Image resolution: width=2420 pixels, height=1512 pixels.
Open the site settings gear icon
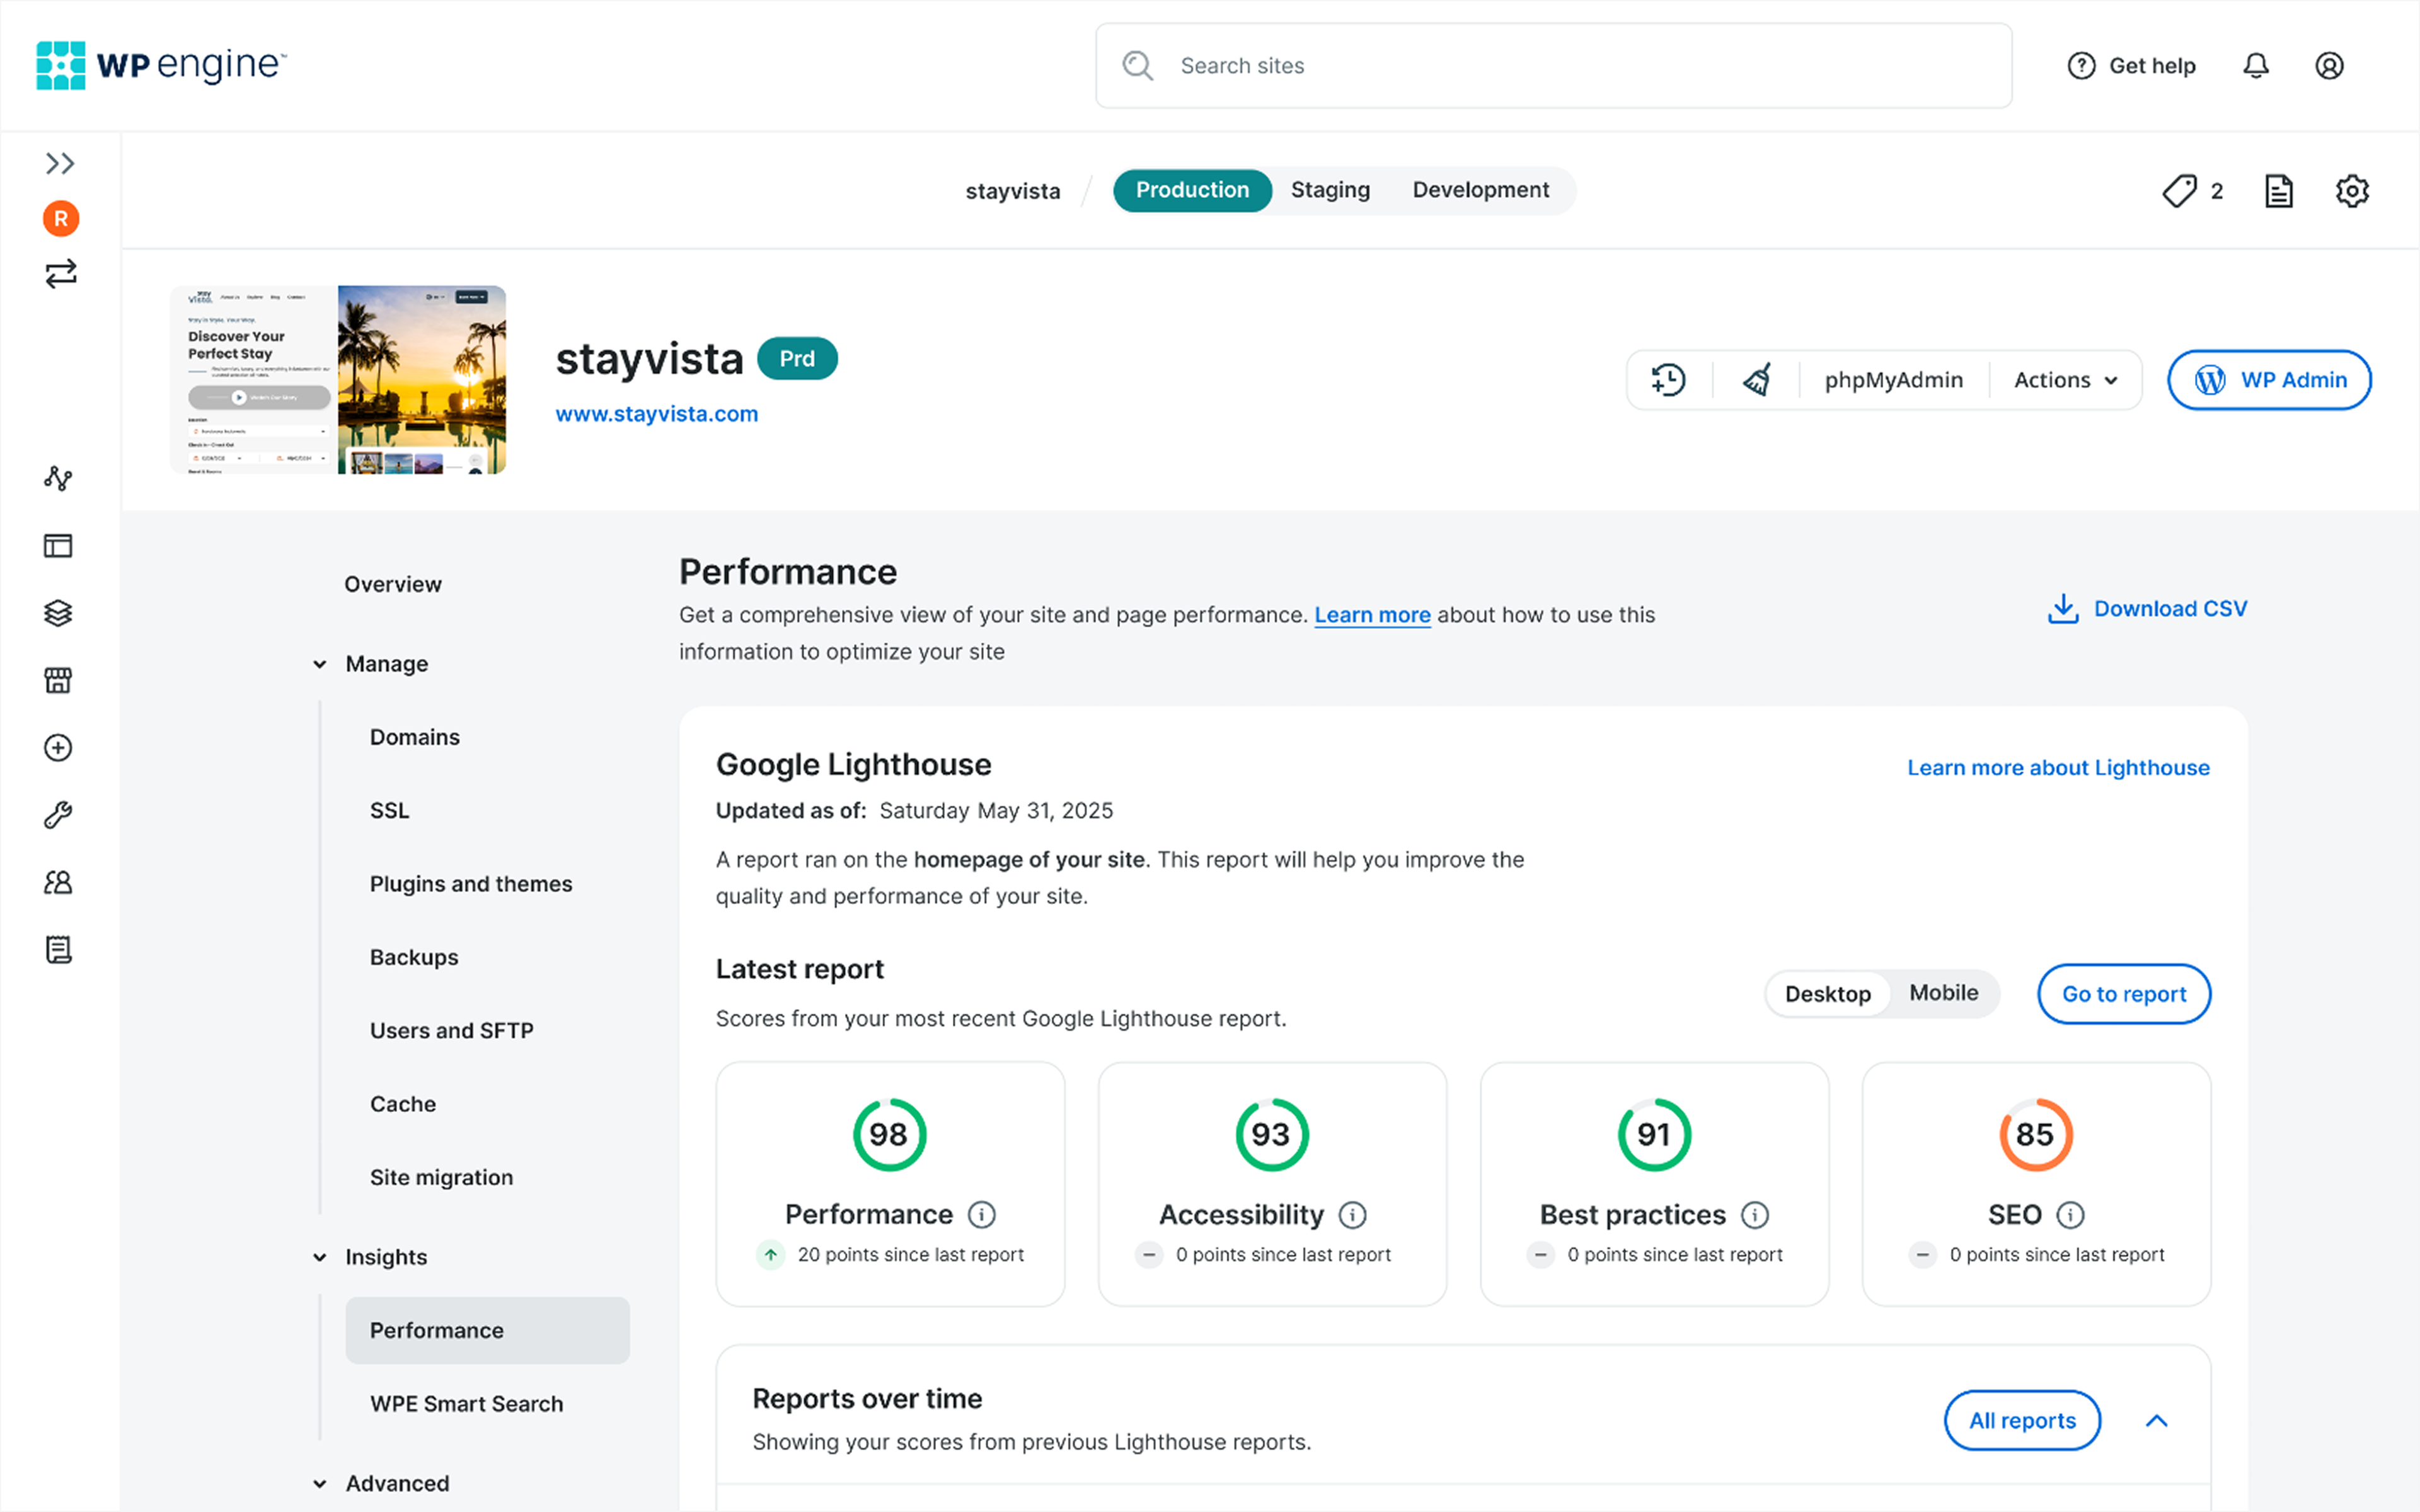pyautogui.click(x=2351, y=191)
